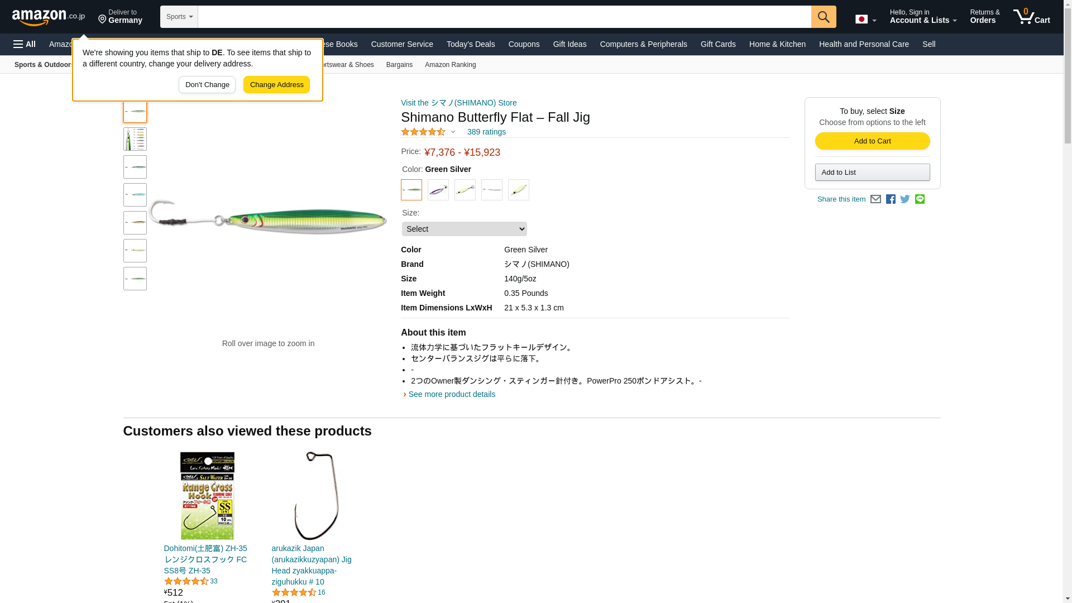Expand the Size select dropdown
The height and width of the screenshot is (603, 1072).
point(464,229)
